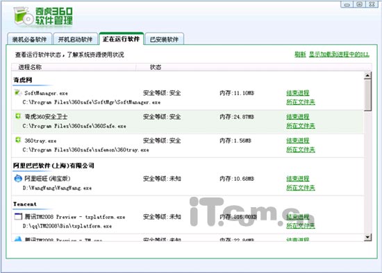Open the containing folder of 360tray.exe
The height and width of the screenshot is (273, 382).
tap(301, 150)
